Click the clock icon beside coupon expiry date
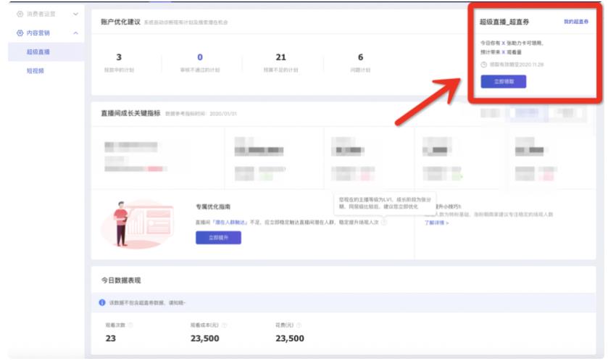The image size is (608, 361). [483, 65]
